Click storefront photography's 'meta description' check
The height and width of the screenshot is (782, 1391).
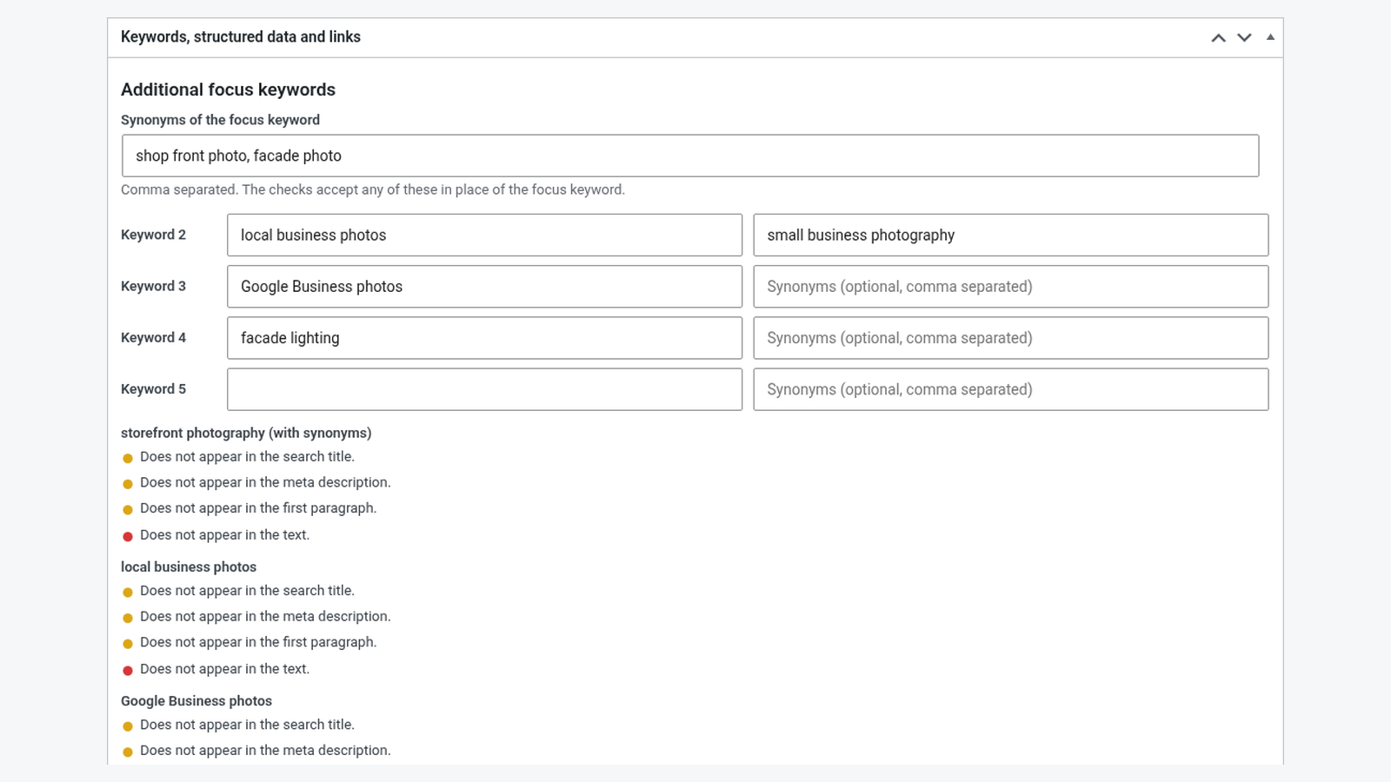pyautogui.click(x=265, y=482)
